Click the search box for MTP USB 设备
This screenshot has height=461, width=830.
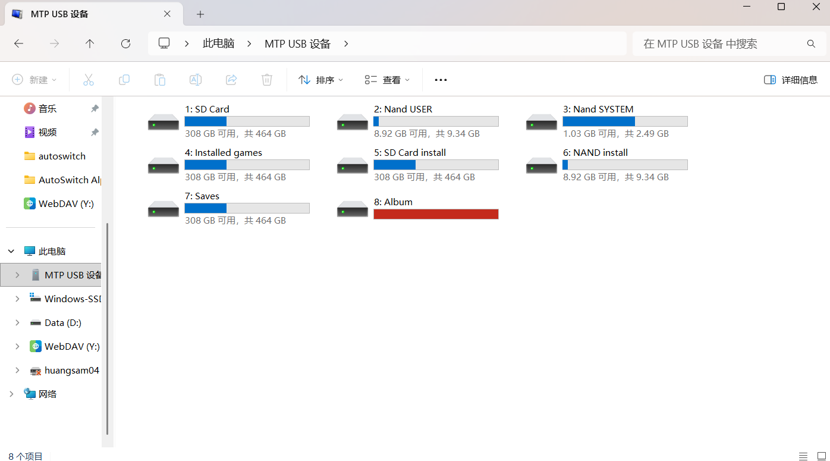click(719, 43)
